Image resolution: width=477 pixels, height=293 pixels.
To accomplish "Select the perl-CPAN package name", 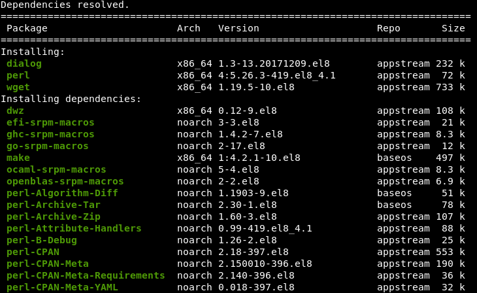I will click(x=33, y=252).
